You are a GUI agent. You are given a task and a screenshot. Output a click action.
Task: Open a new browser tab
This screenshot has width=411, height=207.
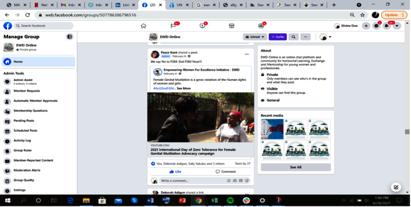(x=334, y=5)
